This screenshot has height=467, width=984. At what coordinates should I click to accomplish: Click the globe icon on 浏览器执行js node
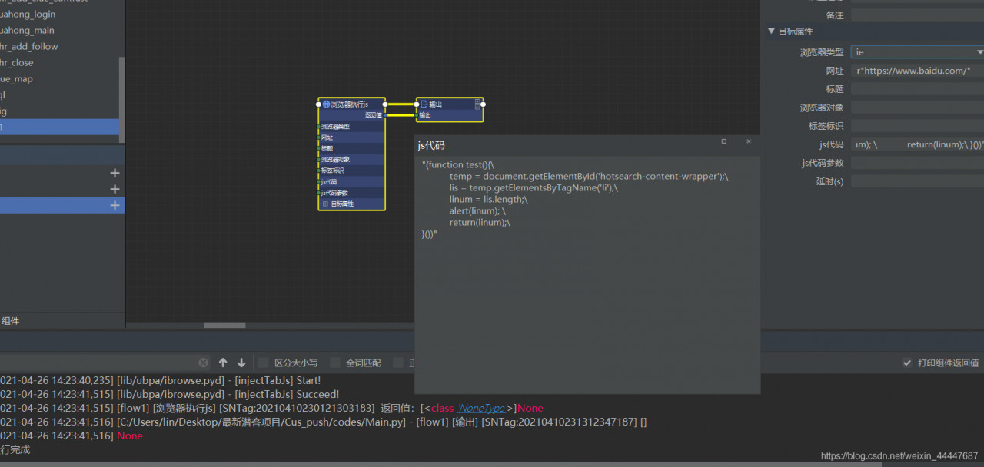[x=326, y=104]
